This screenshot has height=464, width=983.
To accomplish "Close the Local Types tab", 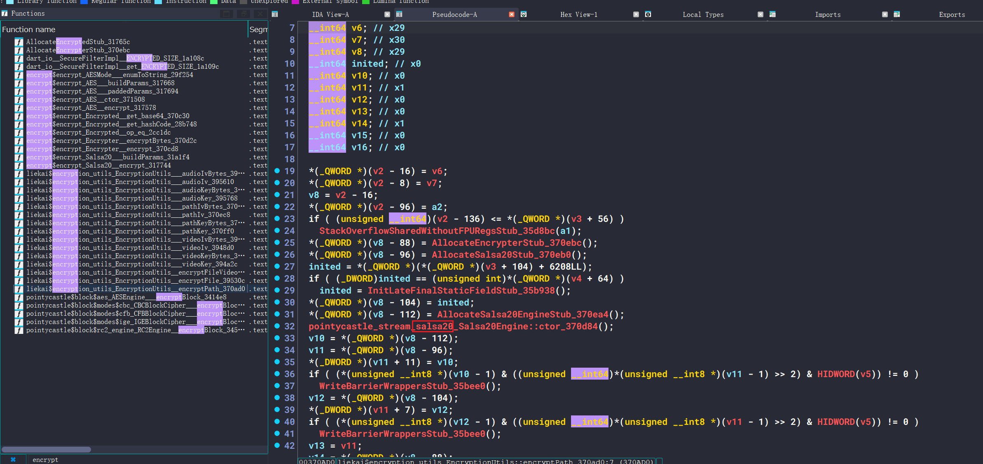I will (761, 14).
